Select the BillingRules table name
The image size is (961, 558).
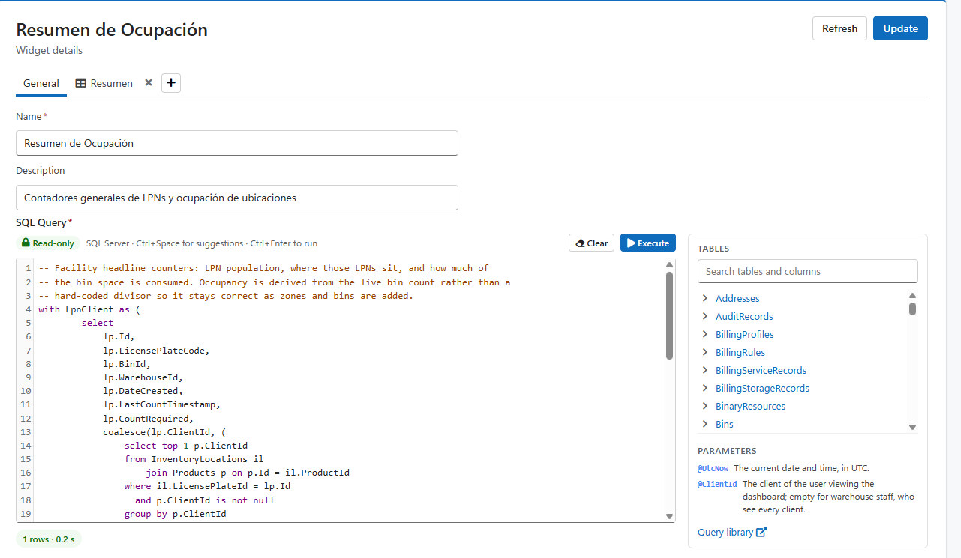[x=740, y=352]
